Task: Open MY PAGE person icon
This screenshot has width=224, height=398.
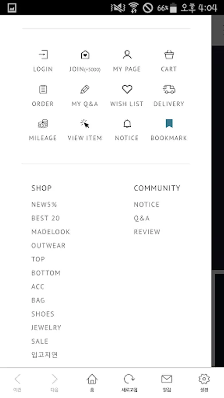Action: click(x=127, y=54)
